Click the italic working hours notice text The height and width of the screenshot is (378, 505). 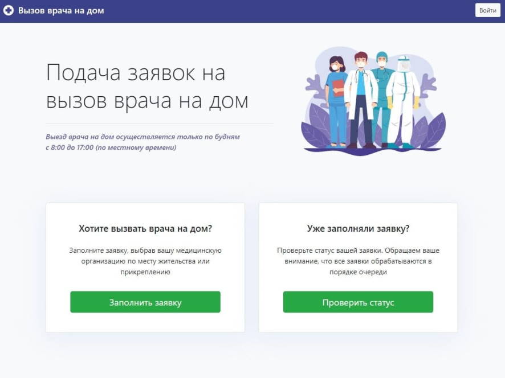[142, 142]
